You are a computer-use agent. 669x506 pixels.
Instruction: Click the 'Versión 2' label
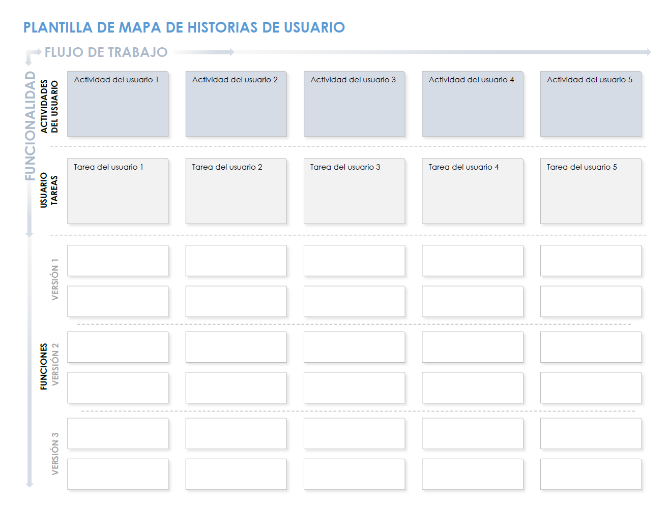pyautogui.click(x=55, y=364)
